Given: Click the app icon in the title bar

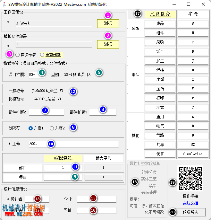Looking at the screenshot, I should click(4, 4).
